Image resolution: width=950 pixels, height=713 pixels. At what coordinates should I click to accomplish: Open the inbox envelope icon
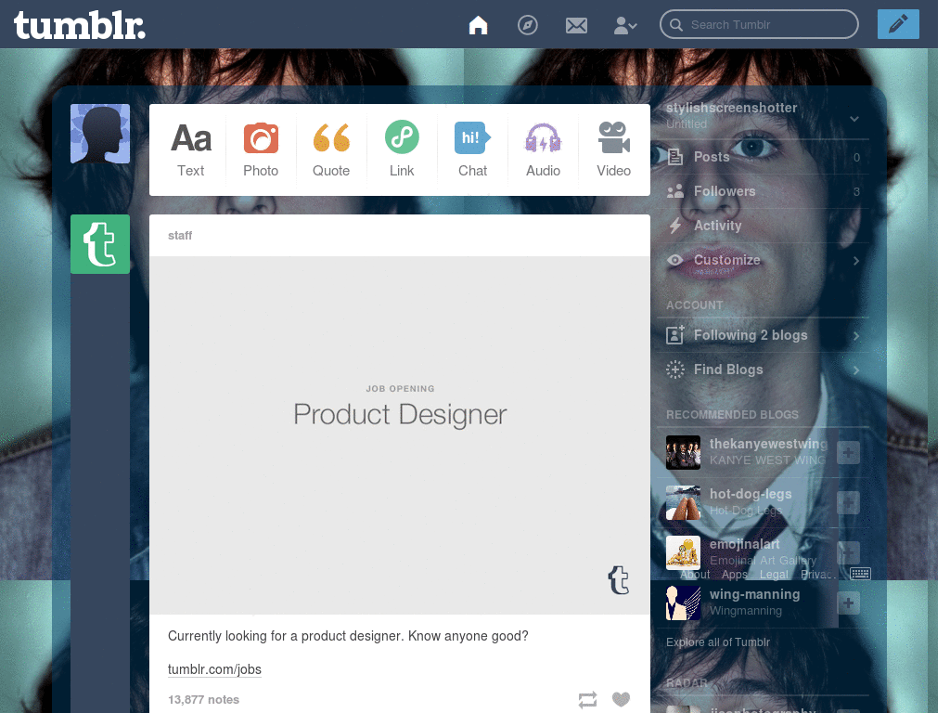(x=576, y=25)
